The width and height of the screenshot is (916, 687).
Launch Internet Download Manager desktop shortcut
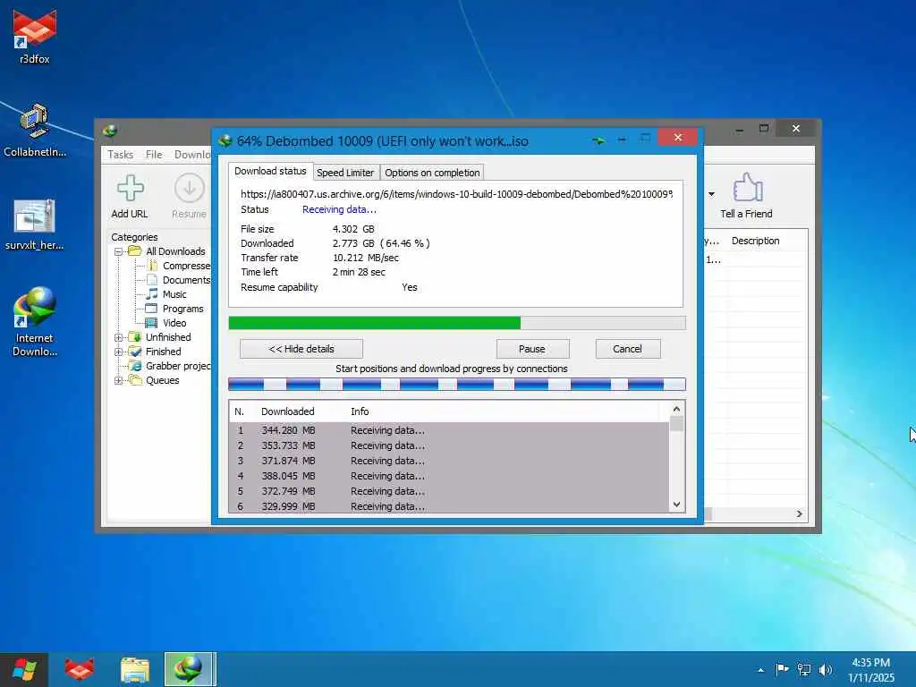click(x=35, y=321)
